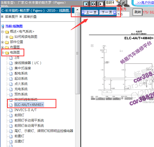Viewport: 154px width, 147px height.
Task: Open the 前照灯 document
Action: pyautogui.click(x=19, y=115)
